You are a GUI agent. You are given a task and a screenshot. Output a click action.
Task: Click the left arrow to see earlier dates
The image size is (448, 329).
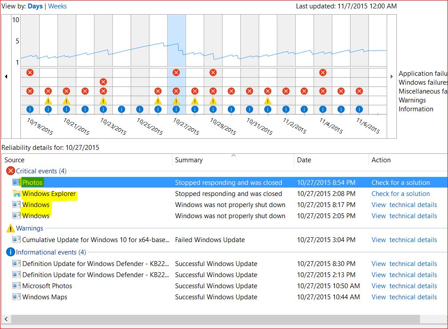click(x=6, y=76)
